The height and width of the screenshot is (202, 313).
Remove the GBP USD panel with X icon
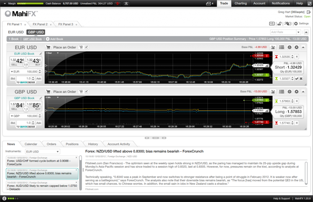(x=296, y=92)
